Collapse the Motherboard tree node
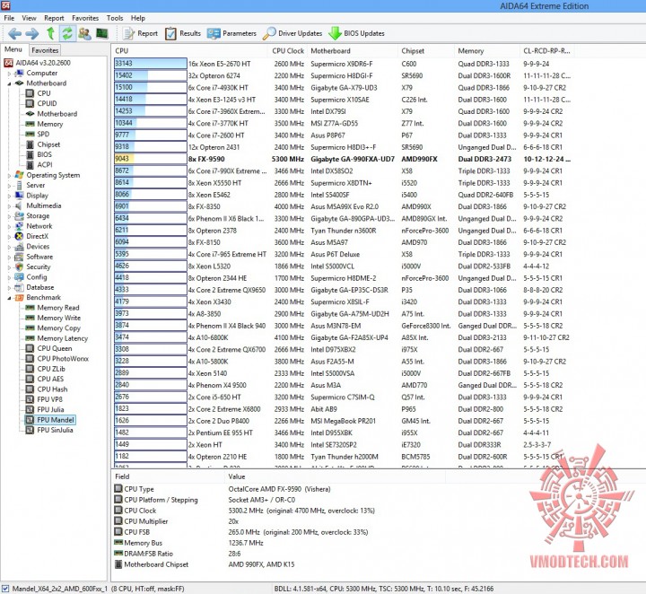Image resolution: width=646 pixels, height=594 pixels. [x=10, y=83]
